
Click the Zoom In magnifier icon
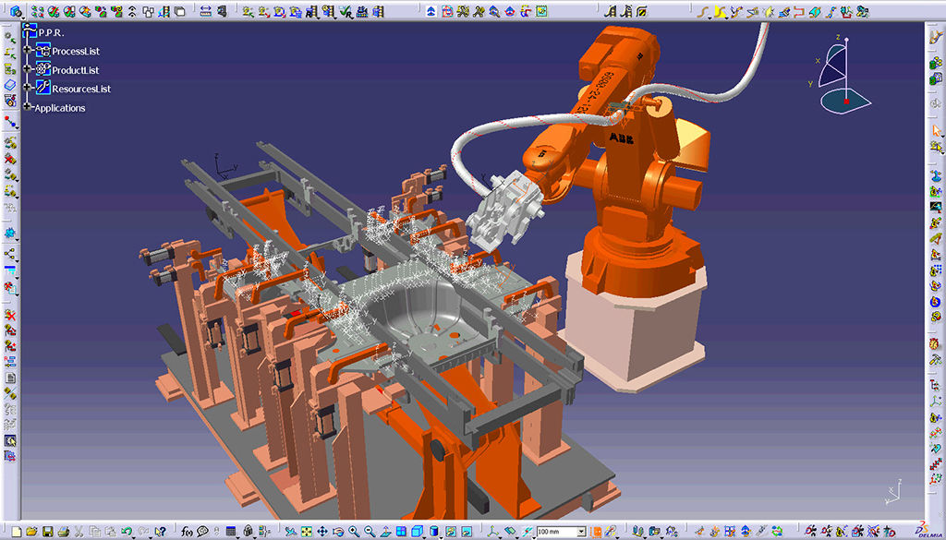[353, 532]
